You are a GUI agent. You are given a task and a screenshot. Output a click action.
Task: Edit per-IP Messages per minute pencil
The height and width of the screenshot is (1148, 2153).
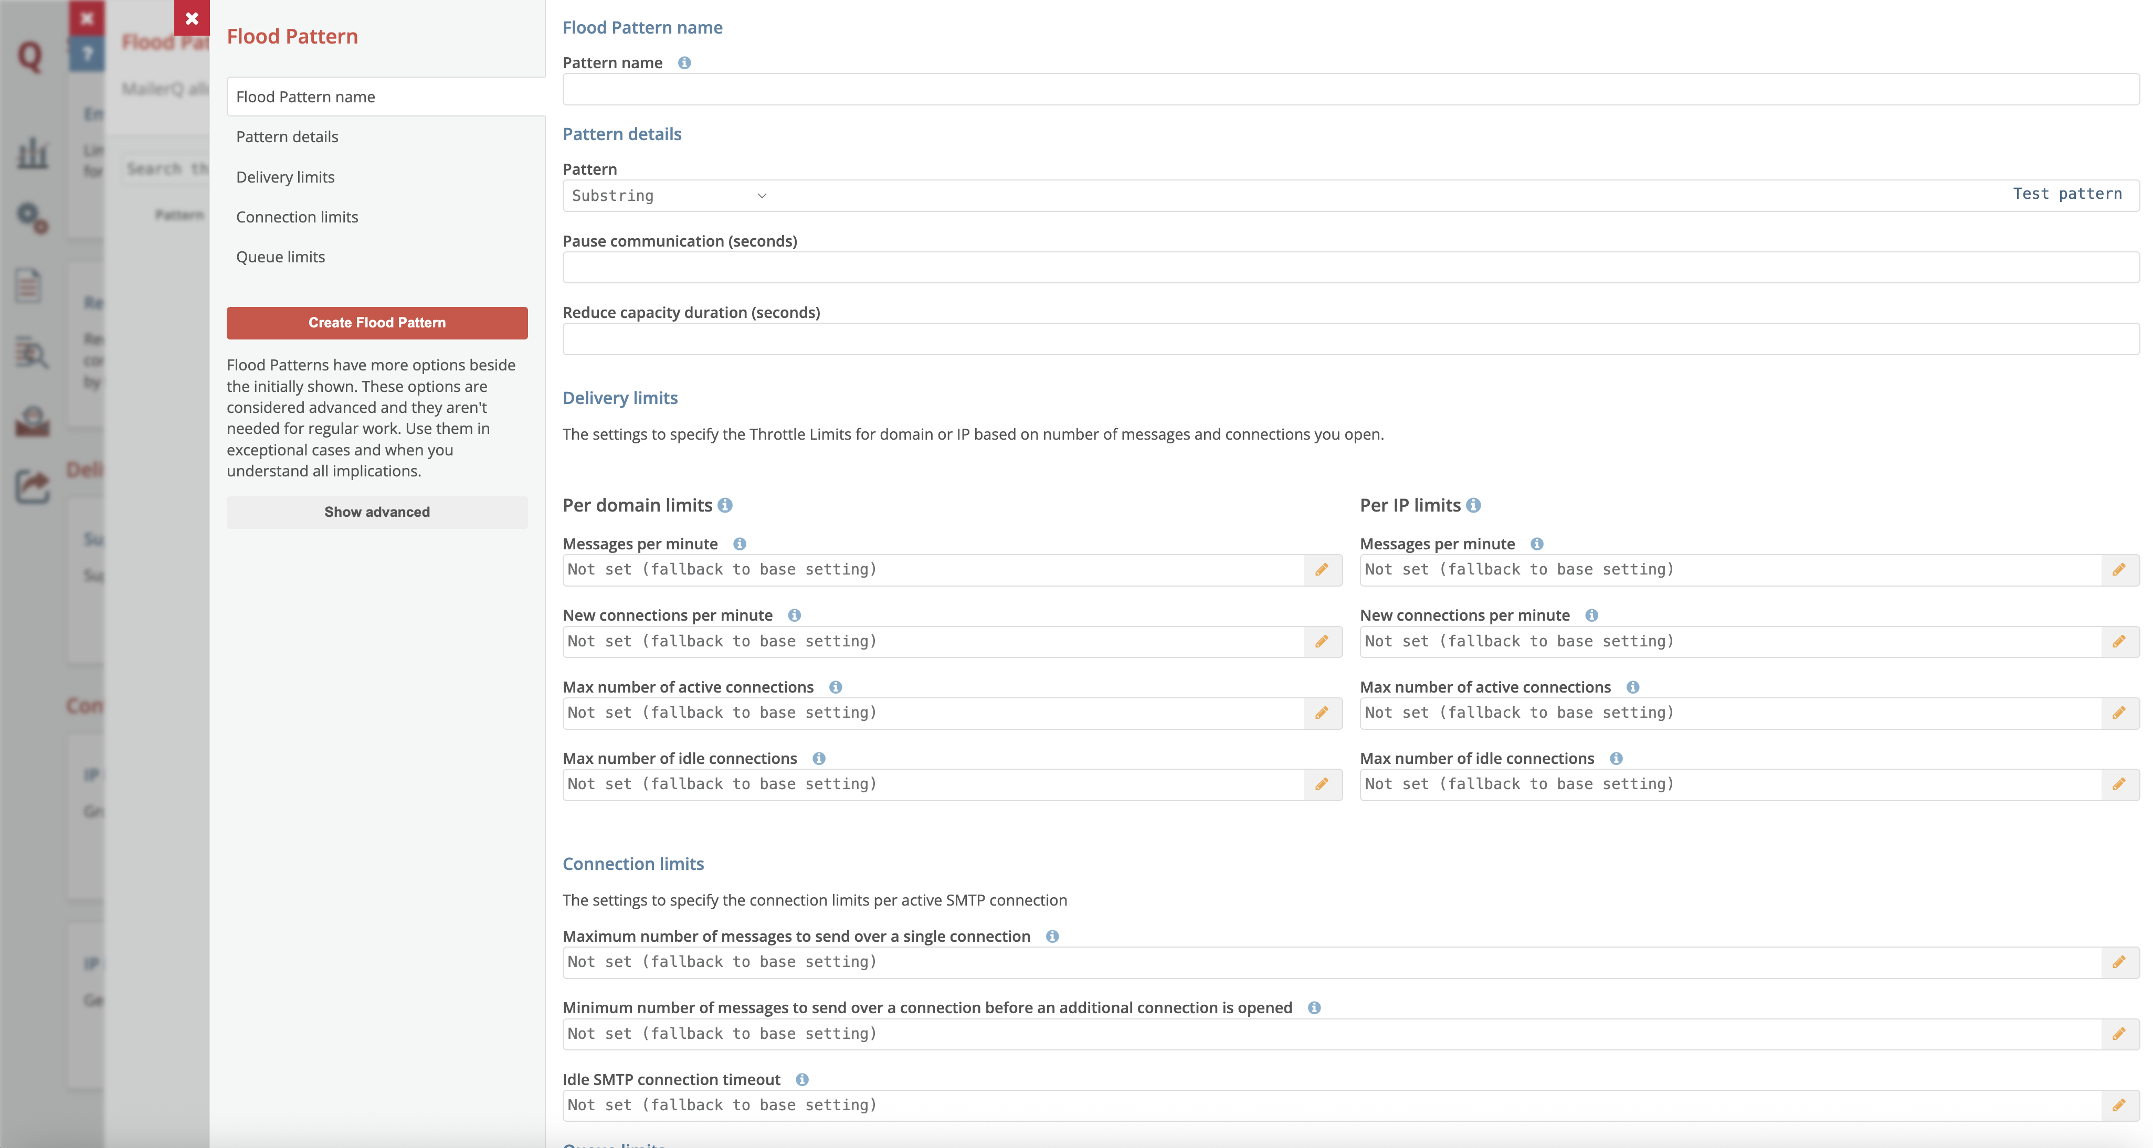pyautogui.click(x=2119, y=570)
